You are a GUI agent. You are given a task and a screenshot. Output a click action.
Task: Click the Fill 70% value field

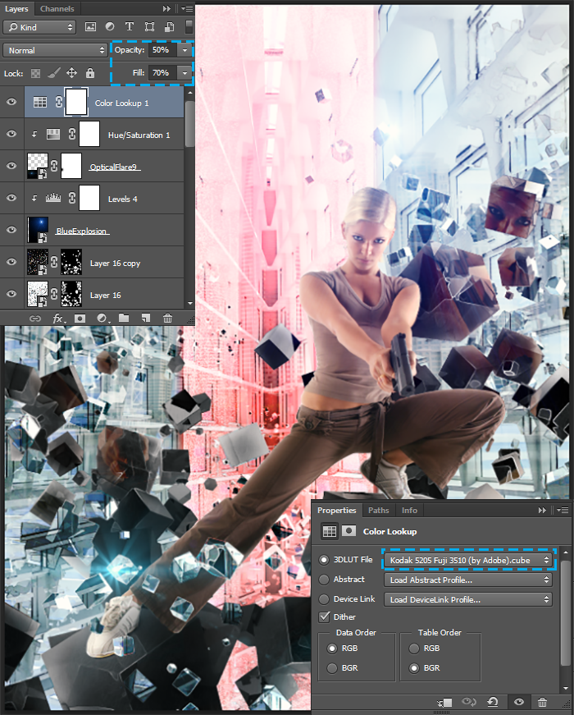coord(162,72)
